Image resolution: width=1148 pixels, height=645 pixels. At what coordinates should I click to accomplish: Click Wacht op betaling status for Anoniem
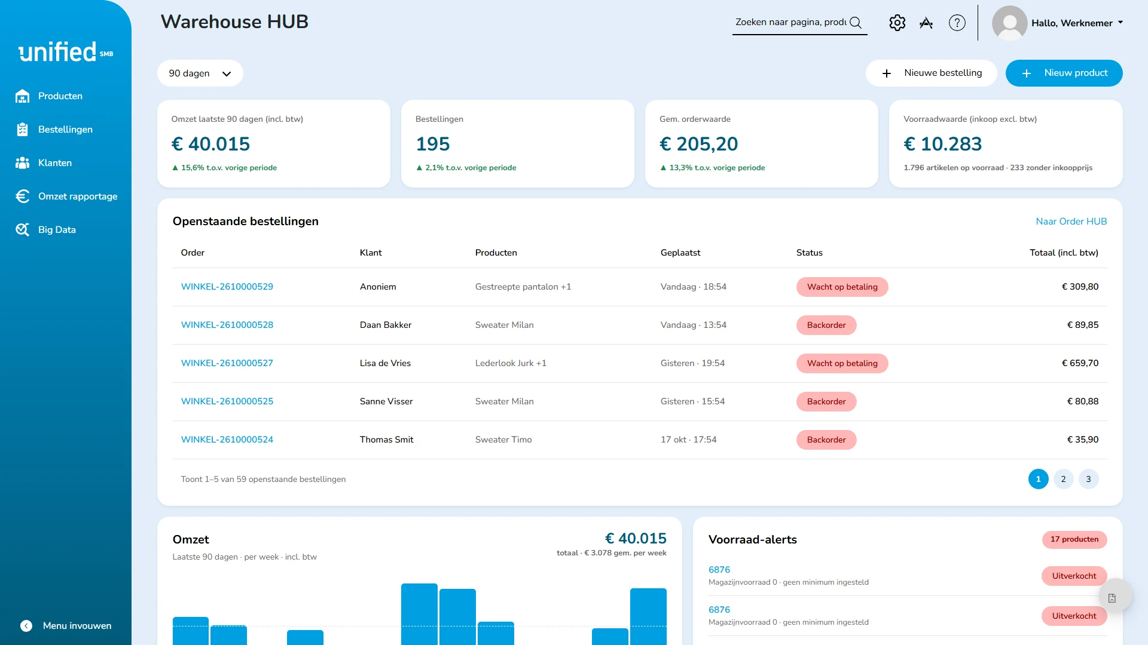(x=842, y=287)
